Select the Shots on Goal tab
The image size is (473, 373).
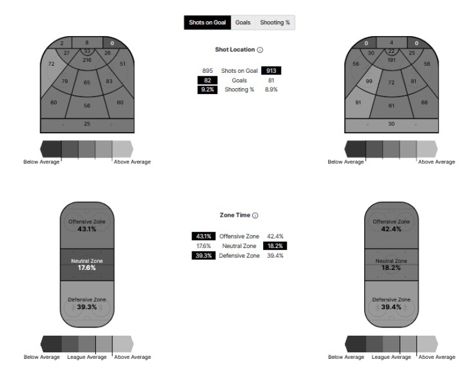tap(207, 22)
